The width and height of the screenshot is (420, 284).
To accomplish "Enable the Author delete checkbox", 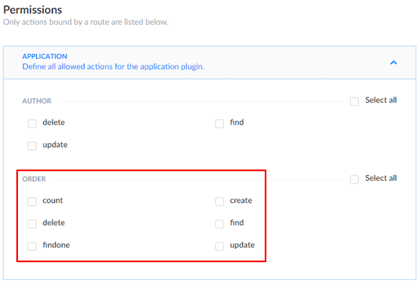I will pos(32,123).
